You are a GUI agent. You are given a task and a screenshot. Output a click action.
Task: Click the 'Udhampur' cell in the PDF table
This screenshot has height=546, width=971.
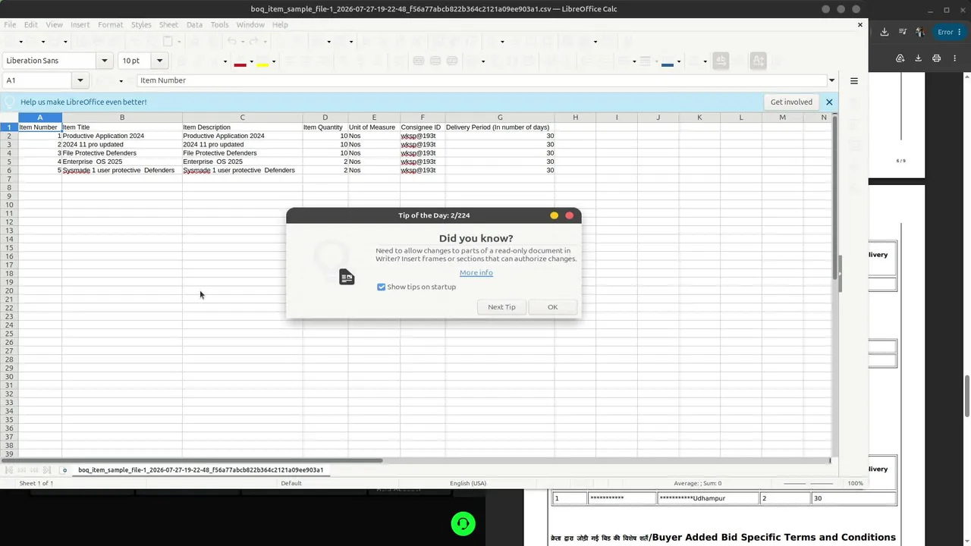pos(709,498)
